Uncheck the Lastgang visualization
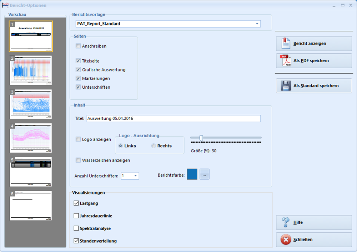 coord(76,203)
